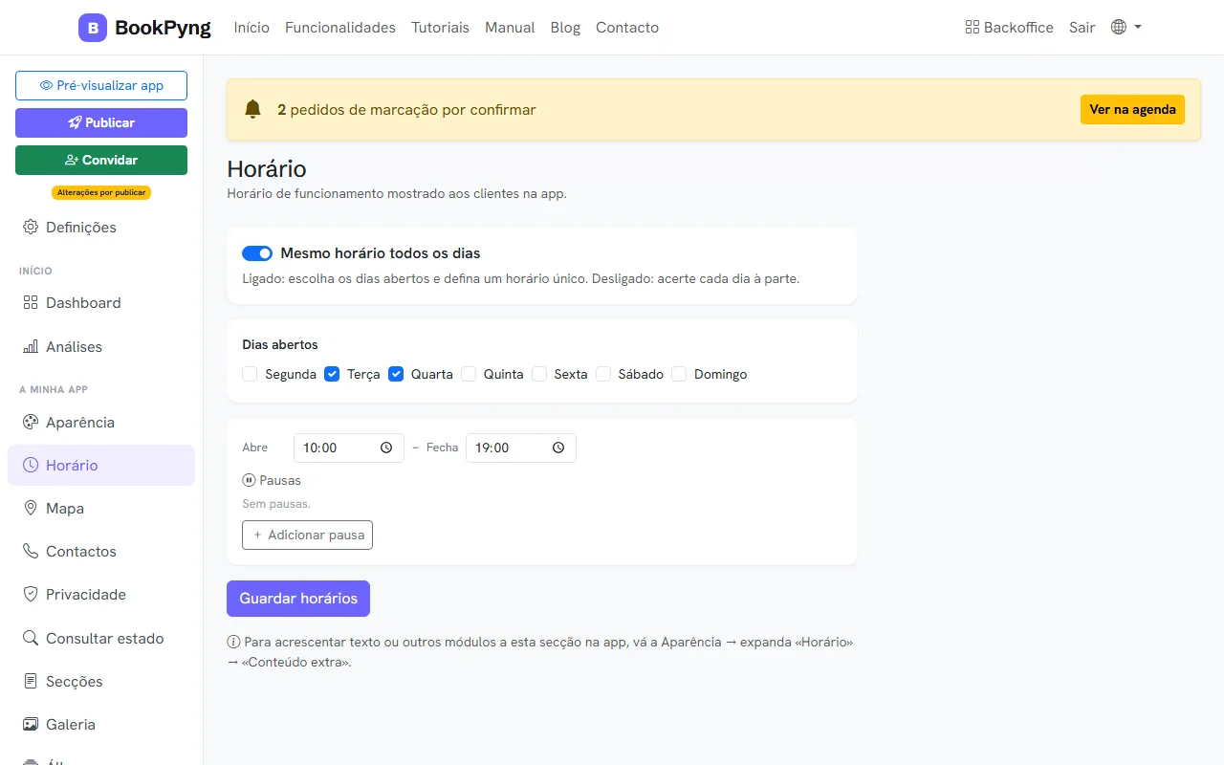Image resolution: width=1224 pixels, height=765 pixels.
Task: Check the Segunda checkbox
Action: (250, 374)
